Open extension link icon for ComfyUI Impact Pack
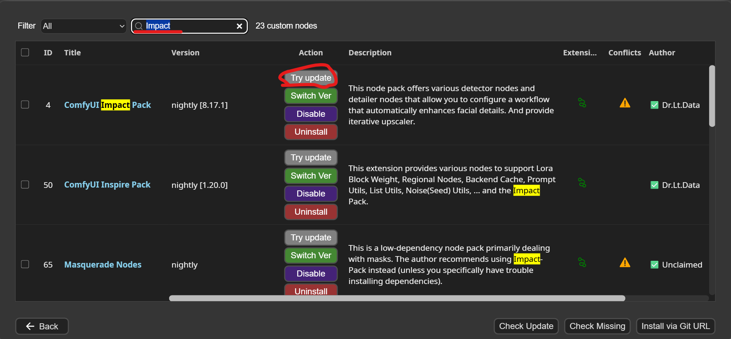731x339 pixels. (582, 103)
